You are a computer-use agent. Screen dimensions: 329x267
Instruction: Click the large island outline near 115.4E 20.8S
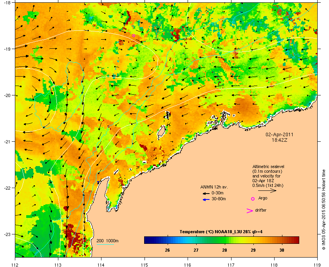click(x=161, y=133)
